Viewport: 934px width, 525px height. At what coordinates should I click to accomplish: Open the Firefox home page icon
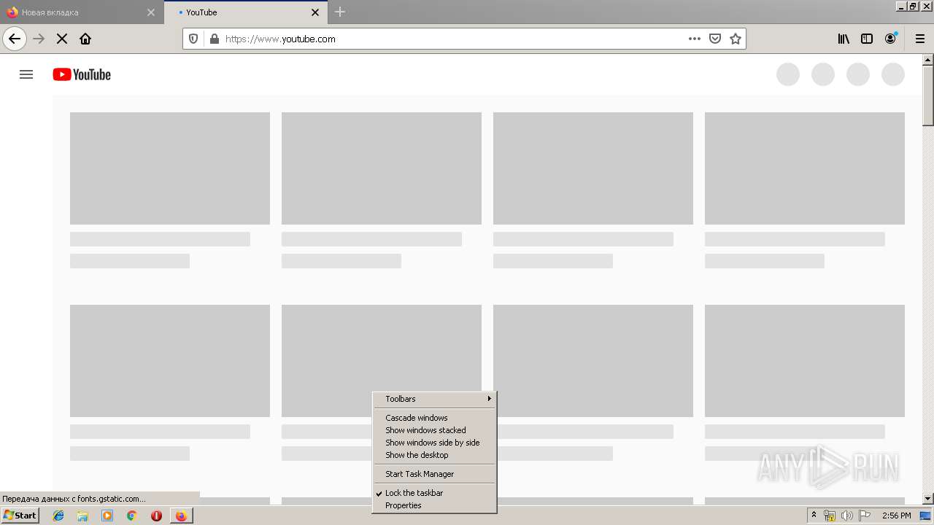[85, 39]
